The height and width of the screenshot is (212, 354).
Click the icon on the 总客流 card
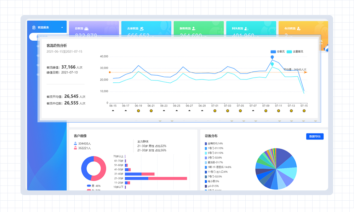pyautogui.click(x=86, y=28)
